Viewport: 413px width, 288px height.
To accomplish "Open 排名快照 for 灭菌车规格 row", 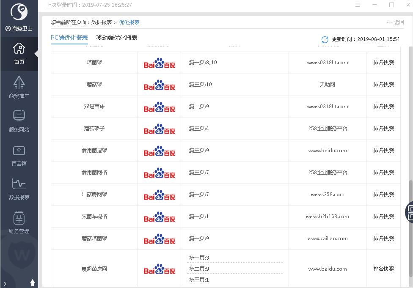I will point(383,217).
